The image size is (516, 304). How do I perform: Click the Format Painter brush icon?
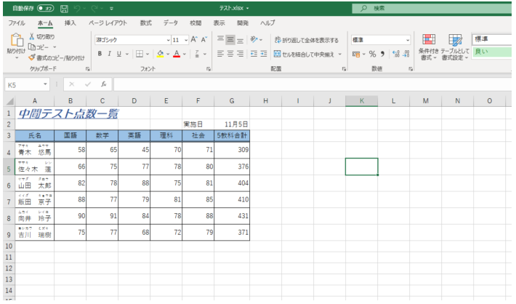point(33,58)
